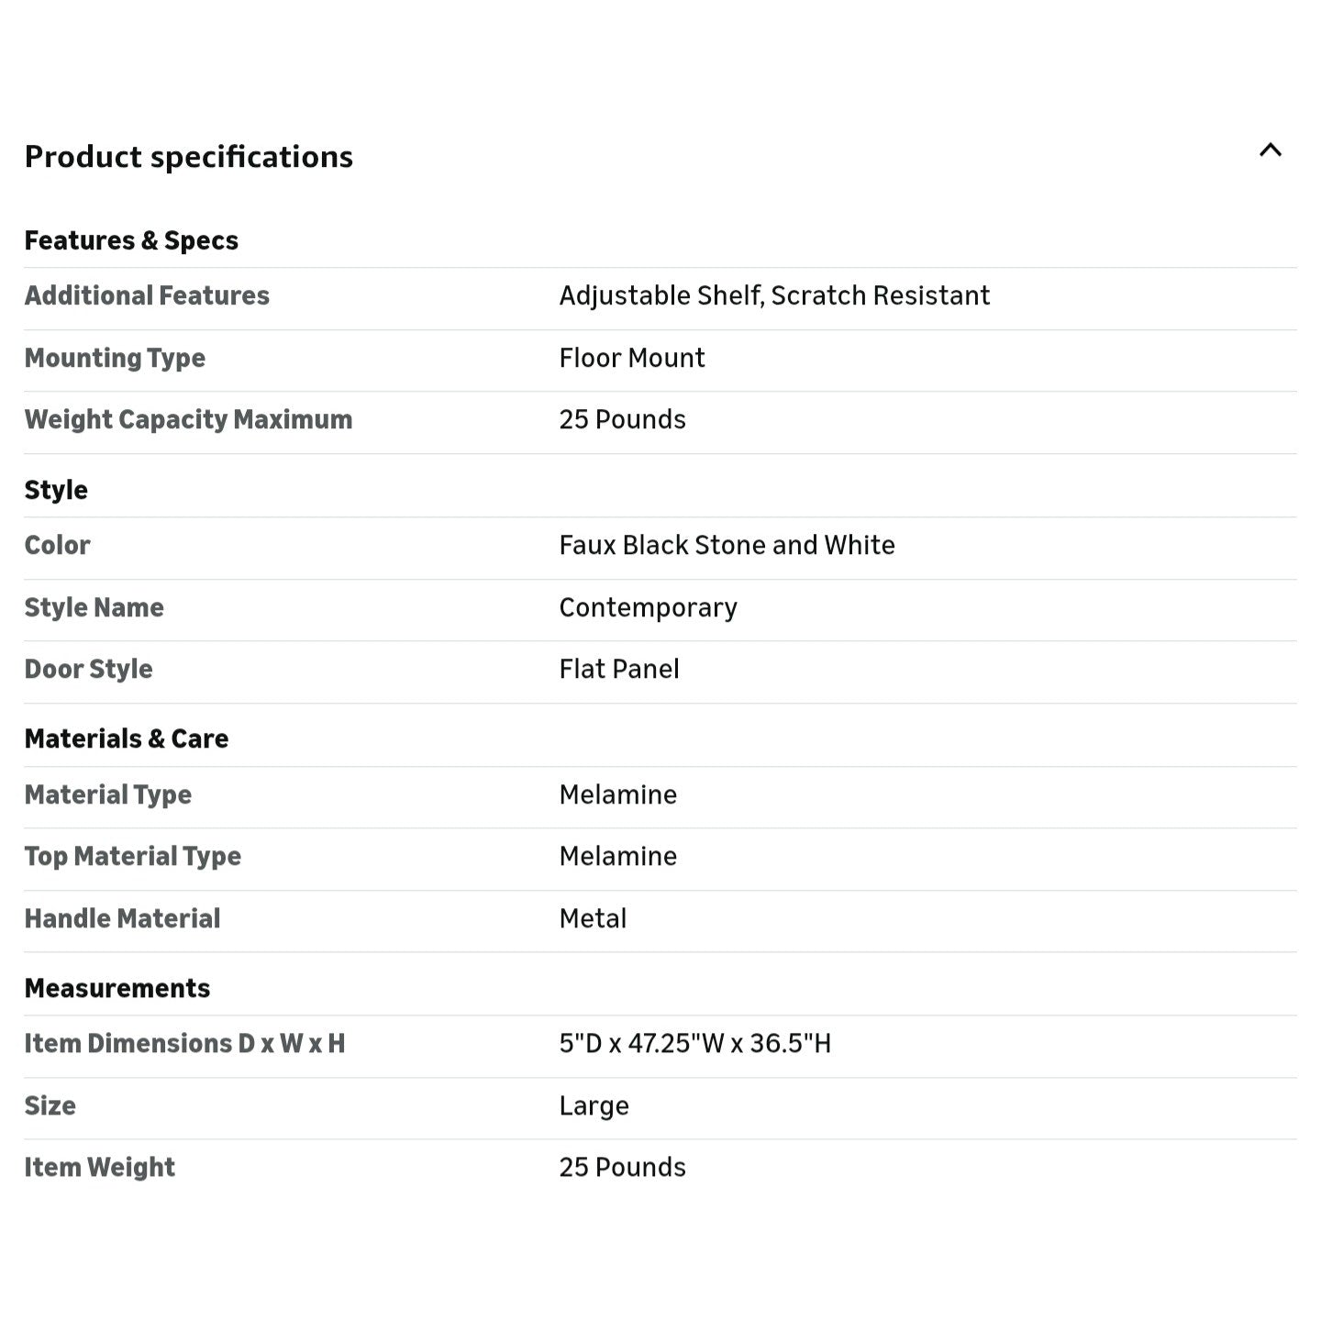This screenshot has width=1321, height=1321.
Task: Click the Additional Features label
Action: [x=147, y=295]
